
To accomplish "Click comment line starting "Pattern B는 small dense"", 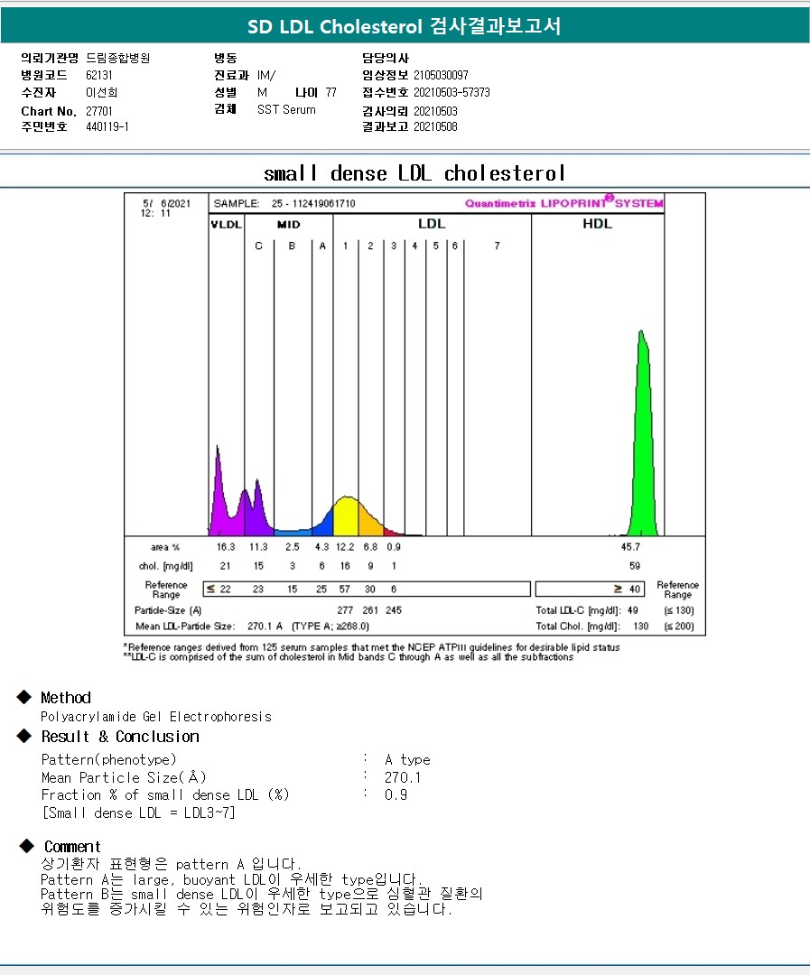I will click(x=262, y=894).
